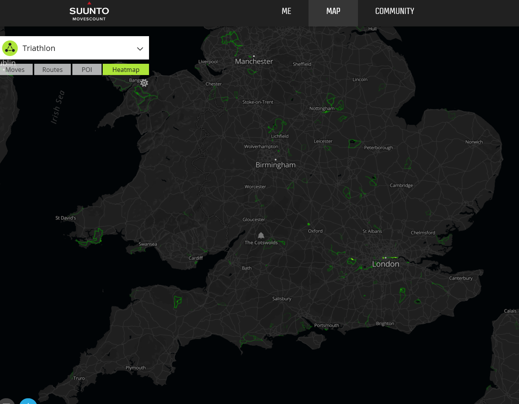
Task: Select the Heatmap tab
Action: pyautogui.click(x=126, y=70)
